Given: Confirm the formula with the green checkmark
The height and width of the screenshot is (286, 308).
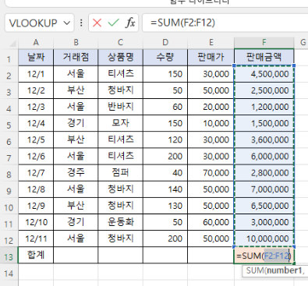Looking at the screenshot, I should tap(114, 23).
